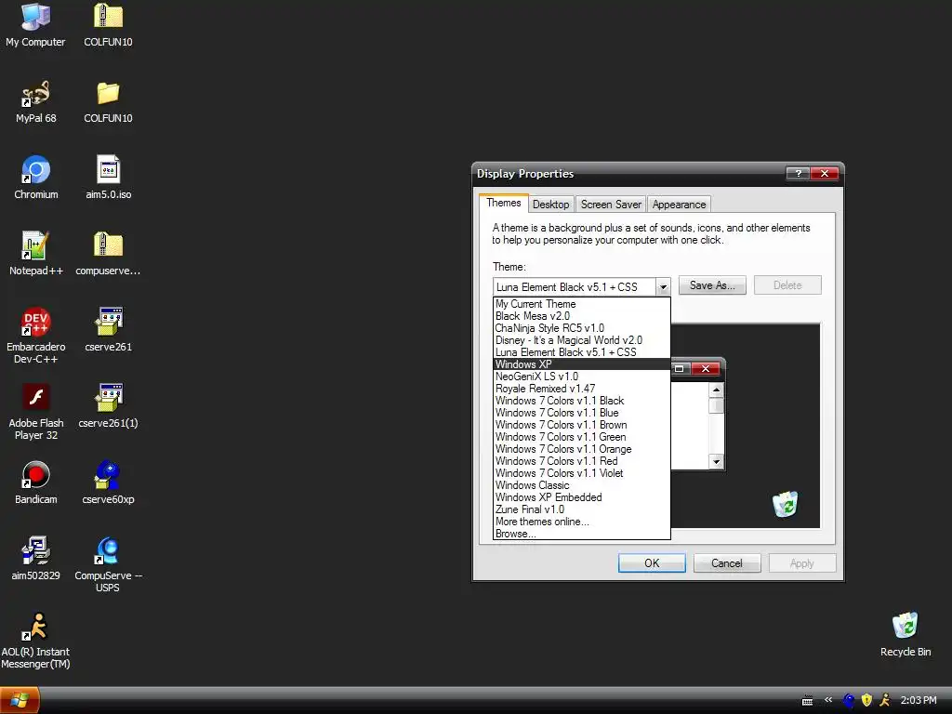Pick Windows 7 Colors v1.1 Orange
This screenshot has height=714, width=952.
point(582,449)
